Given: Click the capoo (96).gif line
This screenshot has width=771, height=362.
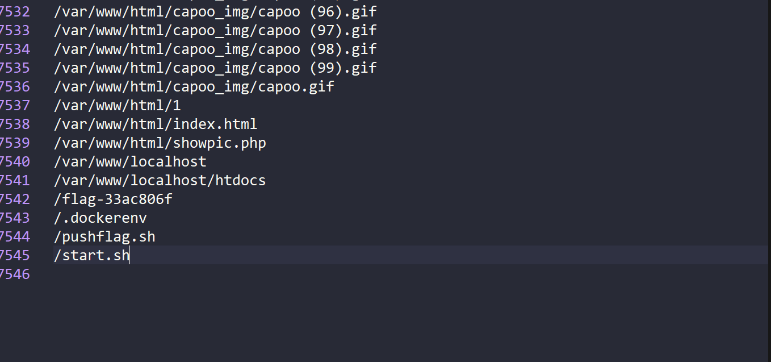Looking at the screenshot, I should point(215,11).
